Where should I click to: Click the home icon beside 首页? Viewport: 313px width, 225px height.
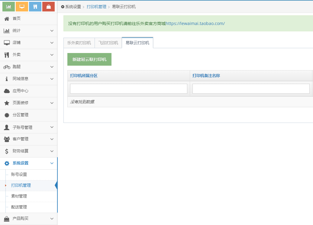pos(7,19)
